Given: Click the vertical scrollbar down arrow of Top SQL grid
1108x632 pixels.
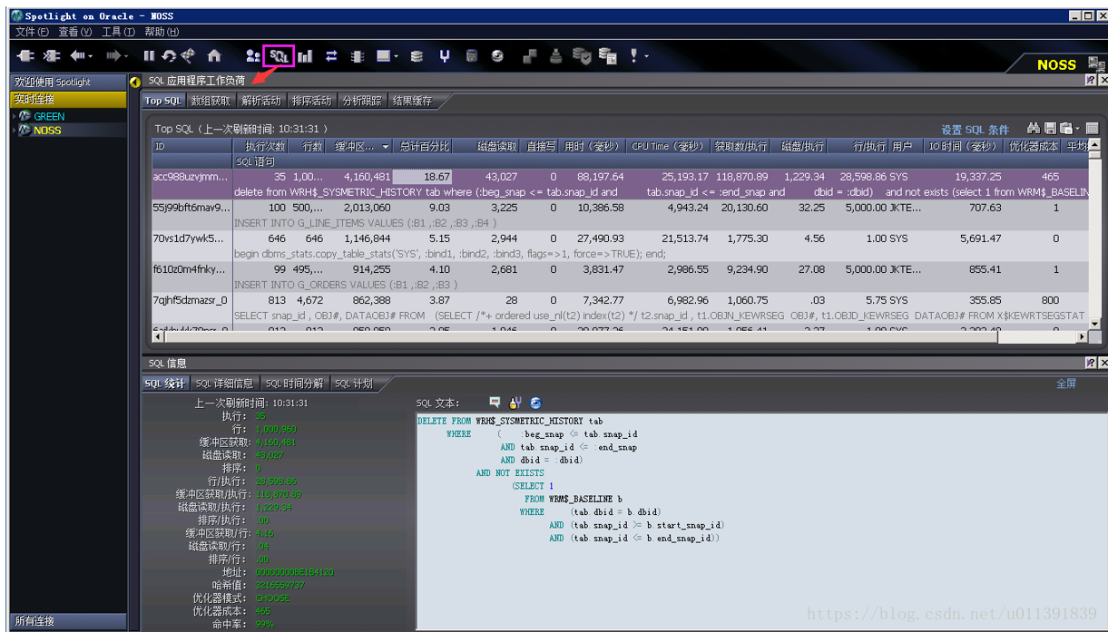Looking at the screenshot, I should 1093,324.
